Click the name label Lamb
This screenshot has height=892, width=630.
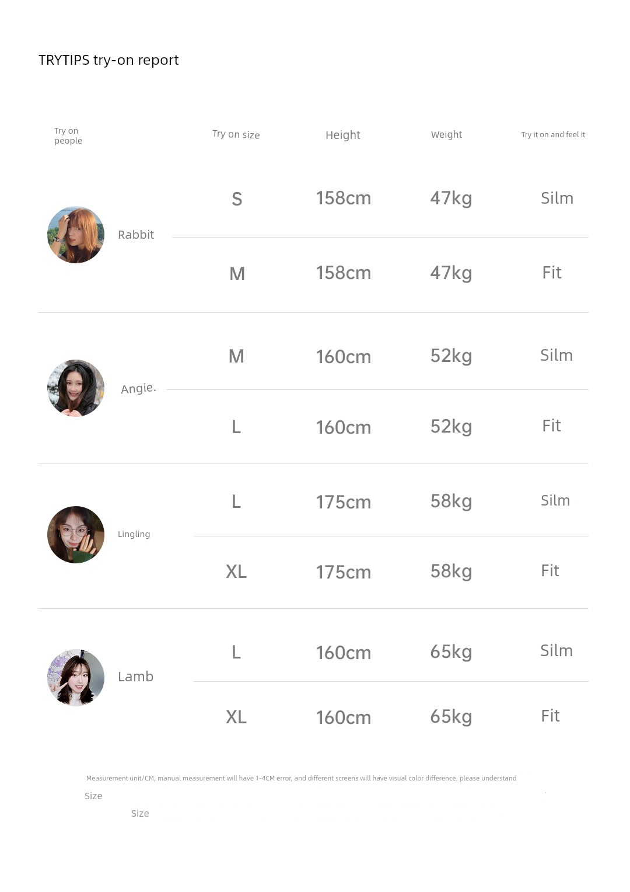[135, 677]
